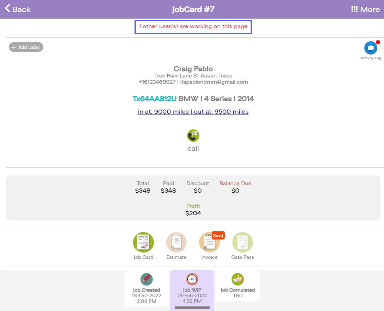Open the Gate Pass
Screen dimensions: 384x311
242,242
